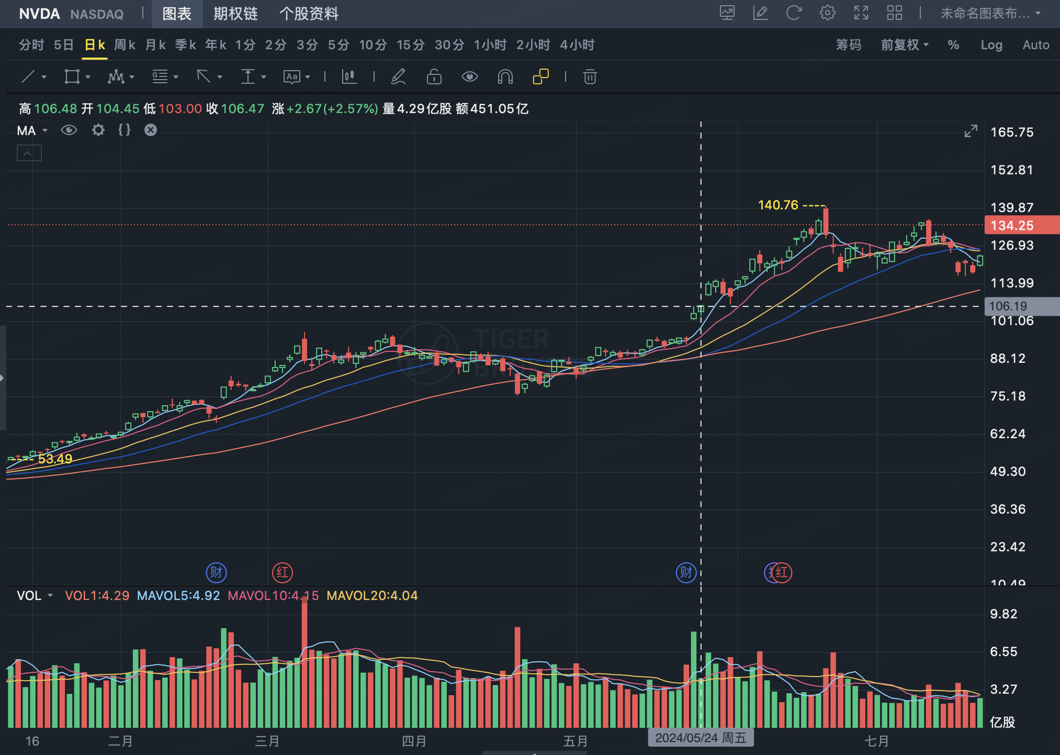The height and width of the screenshot is (755, 1060).
Task: Open the Fibonacci lines tool
Action: point(160,77)
